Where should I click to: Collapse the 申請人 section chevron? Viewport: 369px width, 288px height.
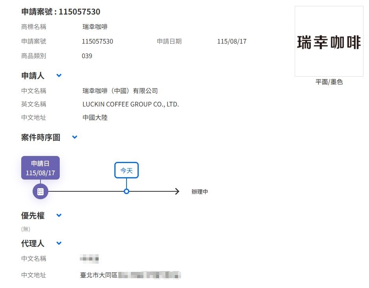tap(59, 75)
